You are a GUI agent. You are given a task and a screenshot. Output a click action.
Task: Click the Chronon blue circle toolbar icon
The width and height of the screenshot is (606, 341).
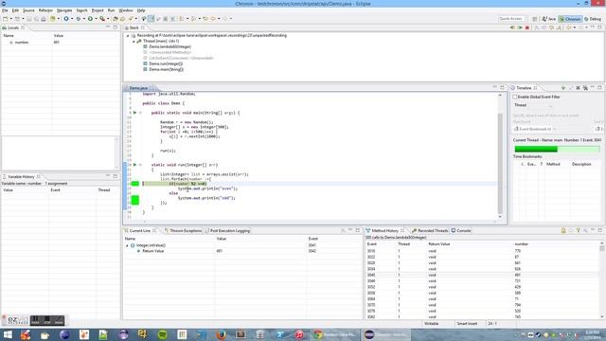tap(66, 19)
